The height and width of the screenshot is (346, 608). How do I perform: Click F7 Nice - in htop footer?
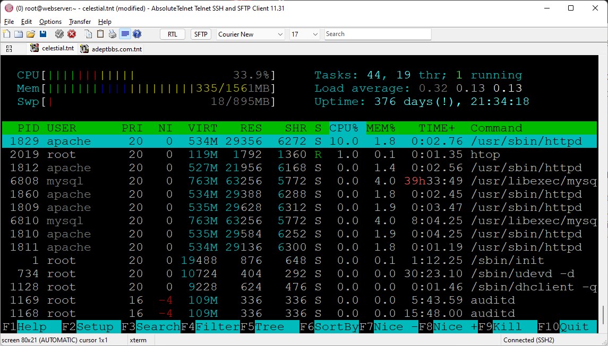click(389, 326)
